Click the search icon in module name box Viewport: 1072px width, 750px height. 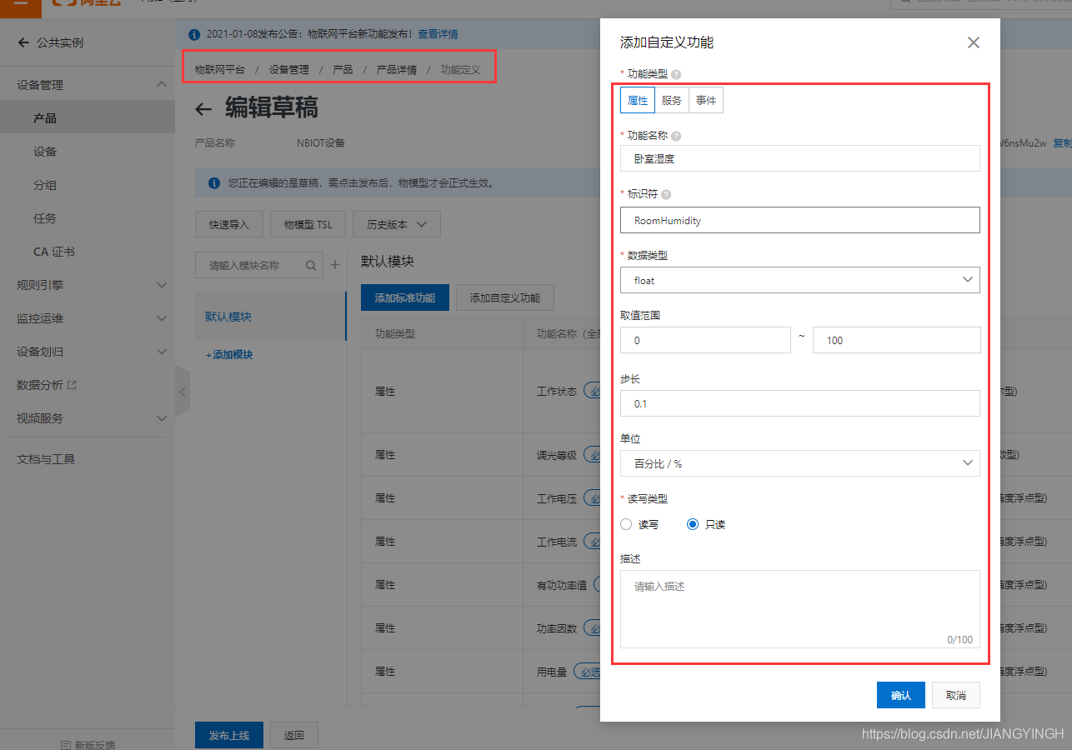click(311, 266)
